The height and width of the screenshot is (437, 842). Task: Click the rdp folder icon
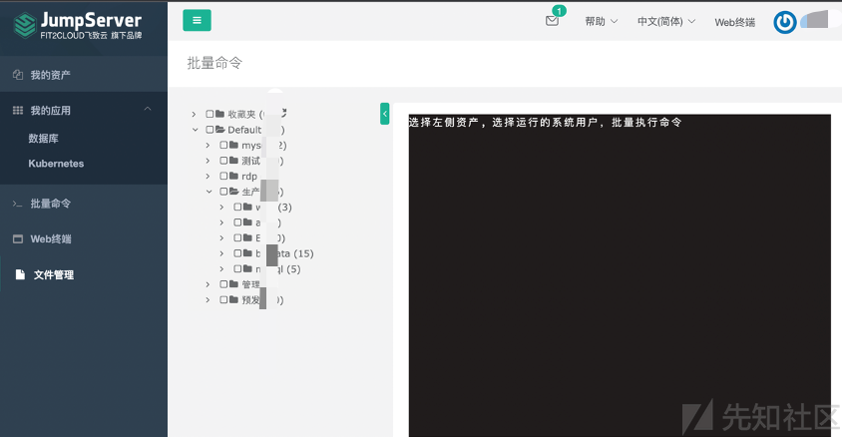[x=233, y=176]
